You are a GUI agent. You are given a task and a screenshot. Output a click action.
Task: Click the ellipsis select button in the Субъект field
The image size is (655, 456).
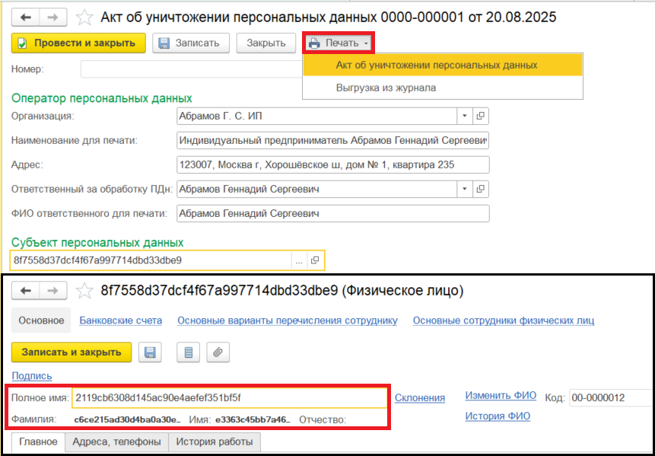point(299,260)
